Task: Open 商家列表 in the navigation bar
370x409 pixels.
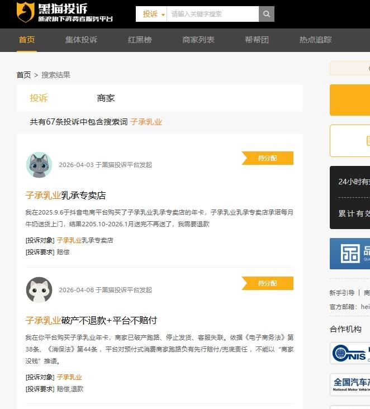Action: tap(198, 40)
